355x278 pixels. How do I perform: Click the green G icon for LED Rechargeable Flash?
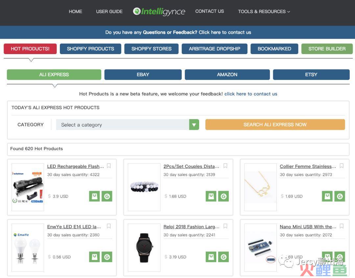[107, 196]
